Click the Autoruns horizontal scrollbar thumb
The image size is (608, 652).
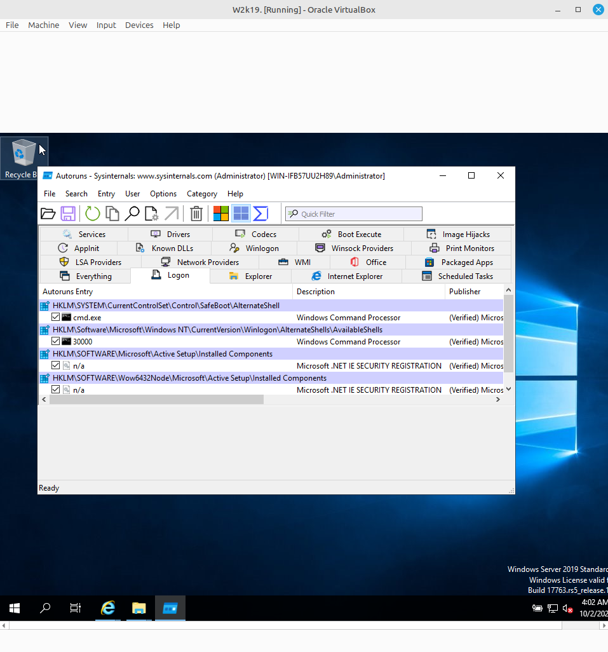pyautogui.click(x=156, y=400)
